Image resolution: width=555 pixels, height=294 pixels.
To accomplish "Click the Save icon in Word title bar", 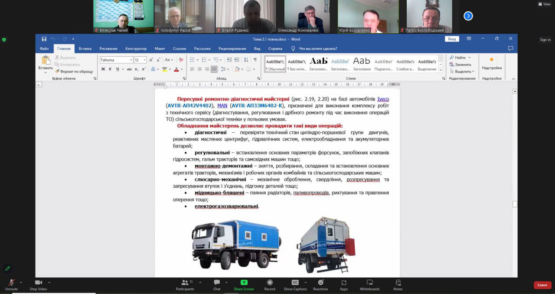I will [44, 39].
